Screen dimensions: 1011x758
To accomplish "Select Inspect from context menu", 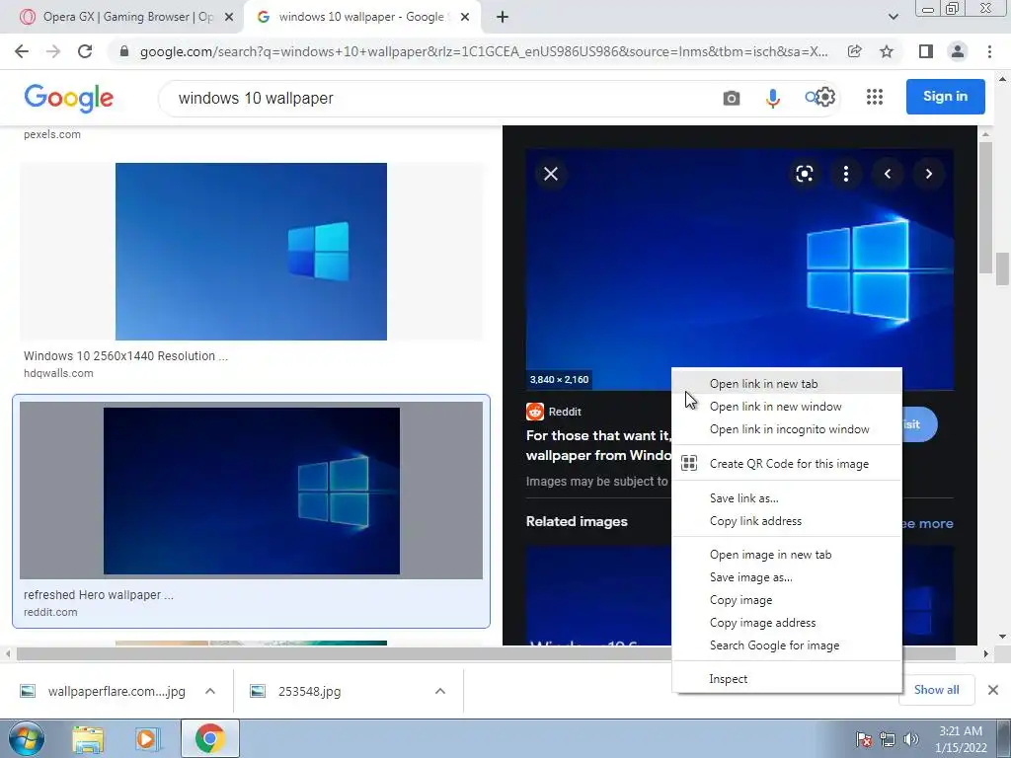I will pos(787,679).
